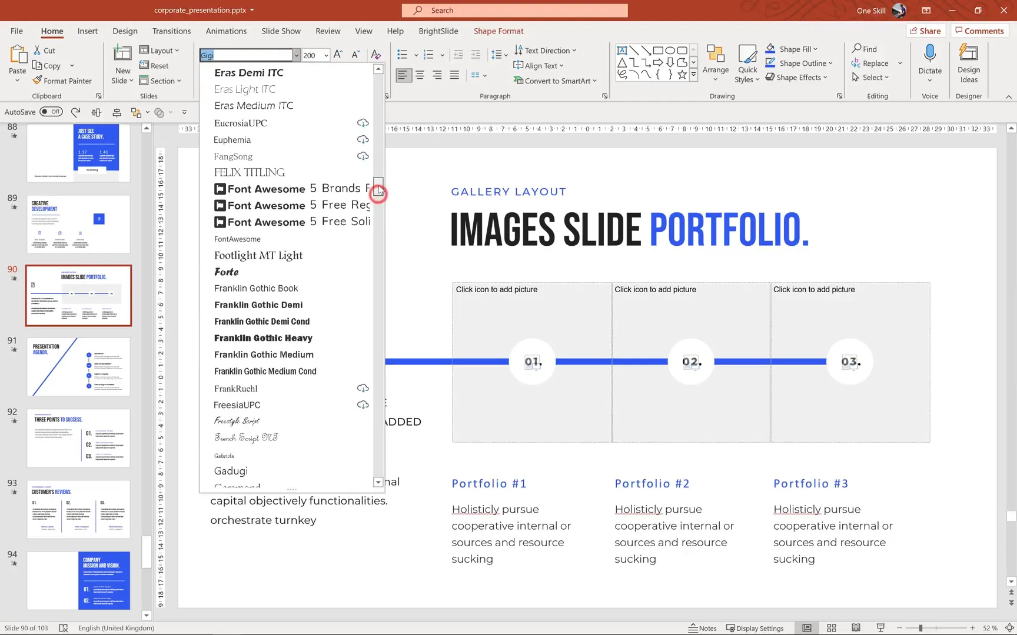
Task: Apply Quick Styles to the shape
Action: click(x=746, y=62)
